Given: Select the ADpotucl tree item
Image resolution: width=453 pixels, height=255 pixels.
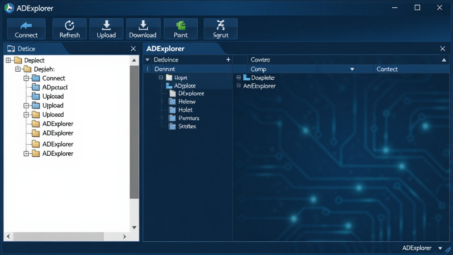Looking at the screenshot, I should [x=55, y=87].
